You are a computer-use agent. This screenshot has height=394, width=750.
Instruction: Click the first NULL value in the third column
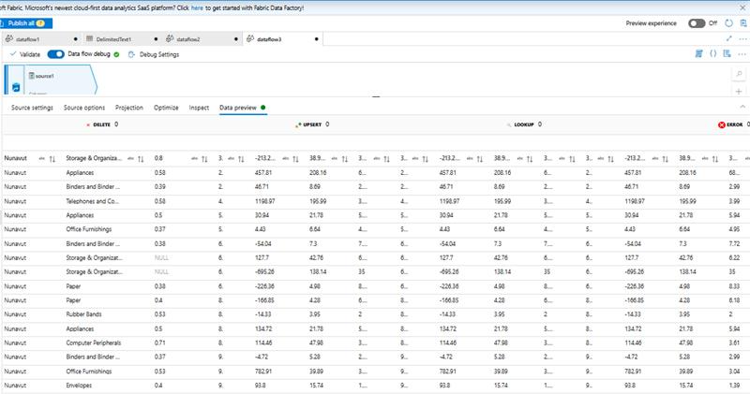(x=161, y=258)
